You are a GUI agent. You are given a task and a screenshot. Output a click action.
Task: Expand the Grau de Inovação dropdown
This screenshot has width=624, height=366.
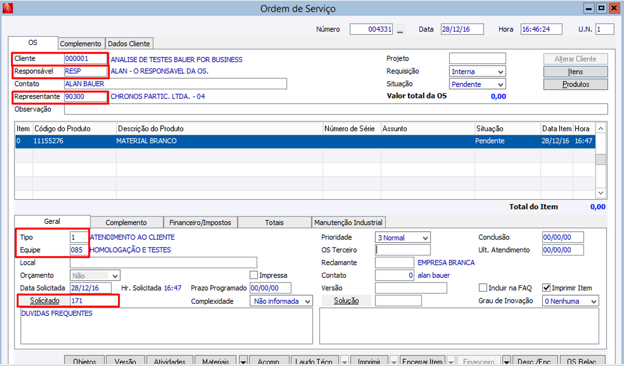(x=593, y=301)
